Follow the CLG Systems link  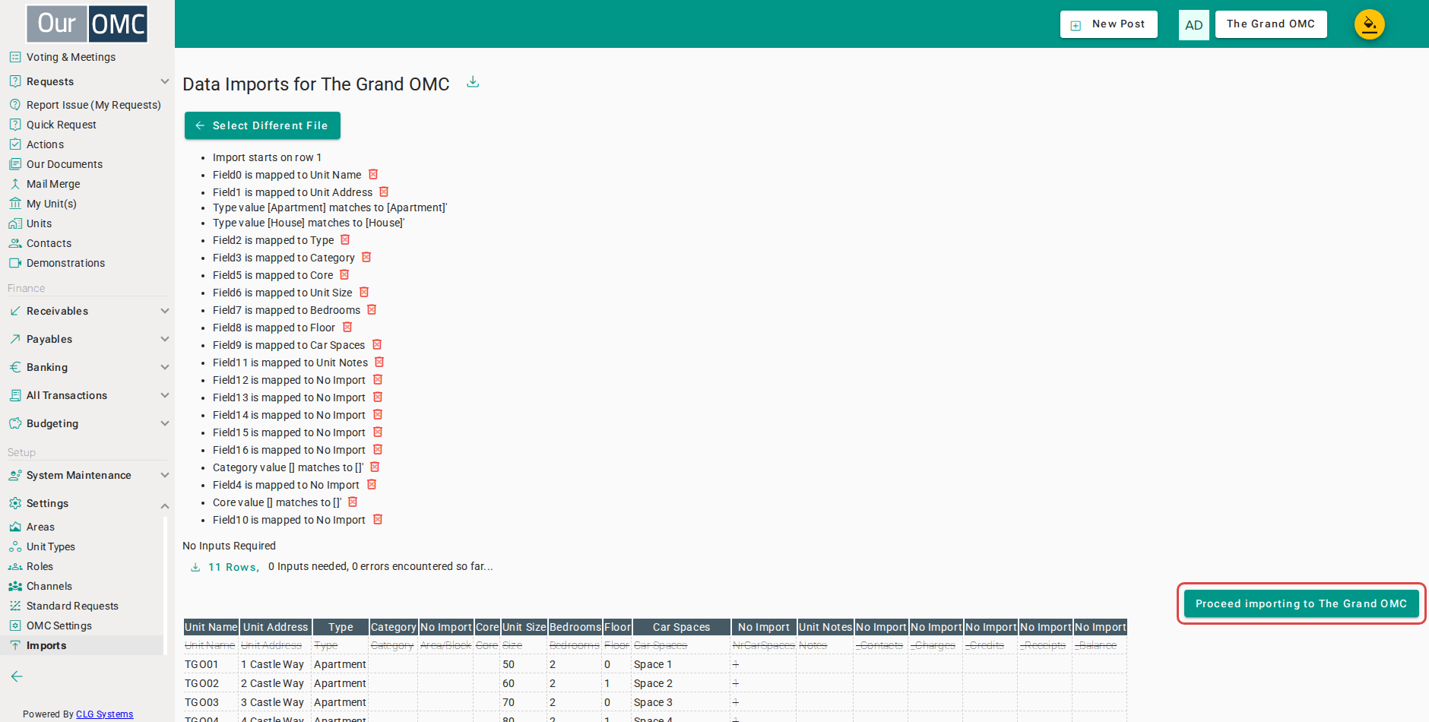click(104, 714)
